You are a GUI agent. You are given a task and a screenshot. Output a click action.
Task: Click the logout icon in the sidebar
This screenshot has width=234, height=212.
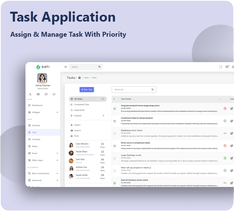point(54,94)
